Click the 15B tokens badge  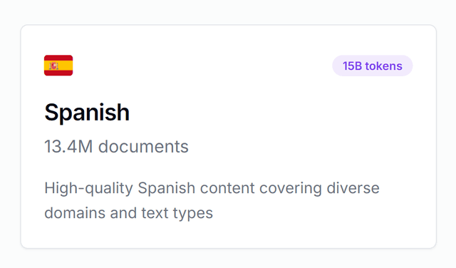[x=372, y=66]
